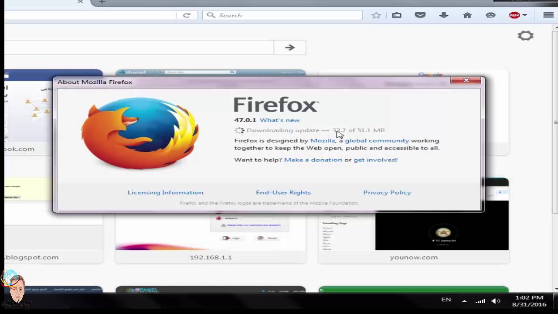
Task: Open End-User Rights link
Action: [x=283, y=192]
